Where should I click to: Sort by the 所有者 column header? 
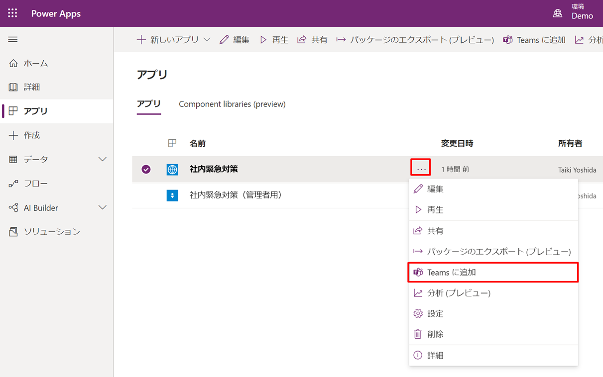[570, 143]
